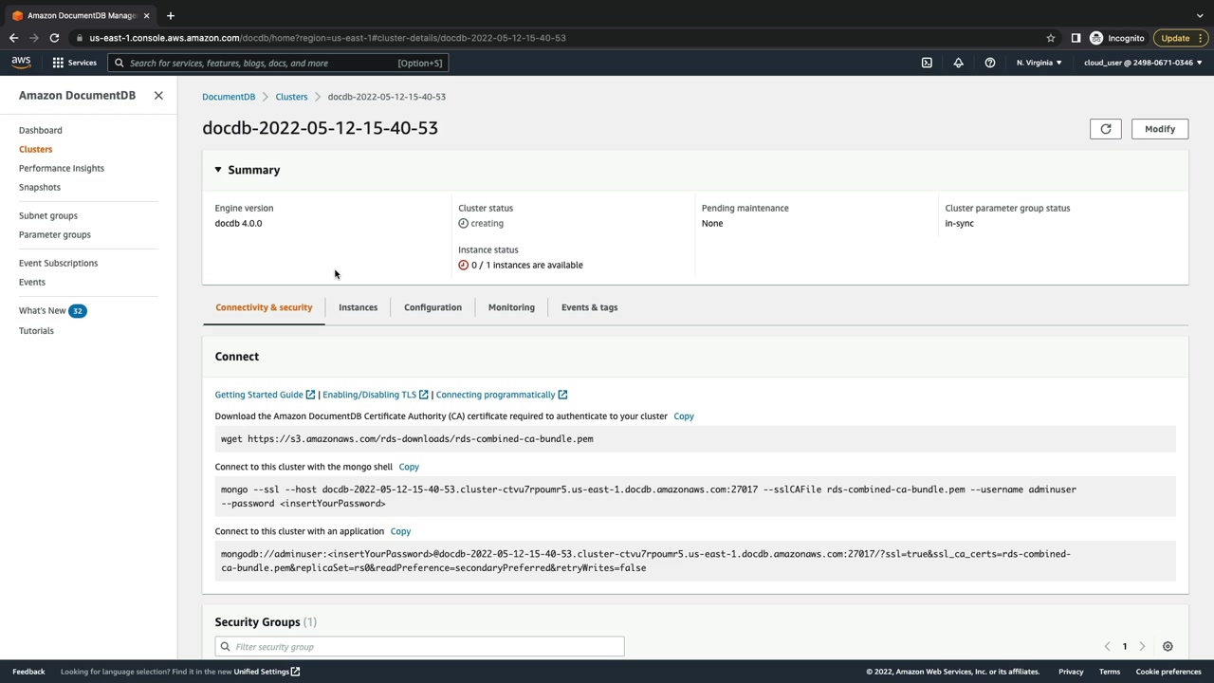This screenshot has width=1214, height=683.
Task: Click the Filter security group field
Action: 419,647
